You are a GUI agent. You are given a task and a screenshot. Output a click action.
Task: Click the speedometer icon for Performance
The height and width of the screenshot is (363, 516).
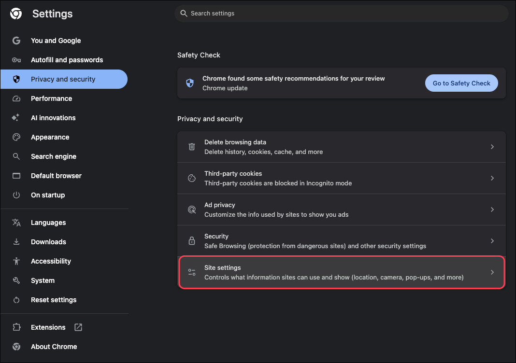click(x=16, y=98)
